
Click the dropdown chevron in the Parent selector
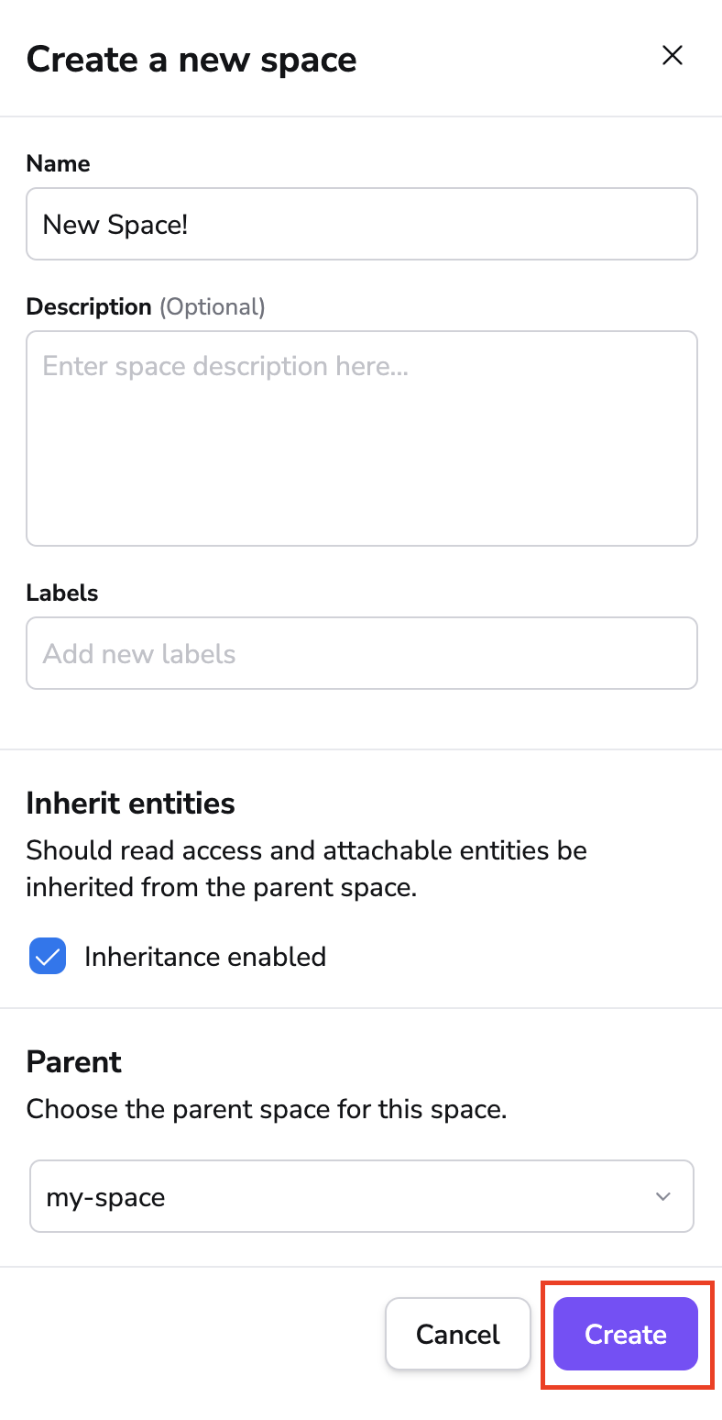click(663, 1196)
